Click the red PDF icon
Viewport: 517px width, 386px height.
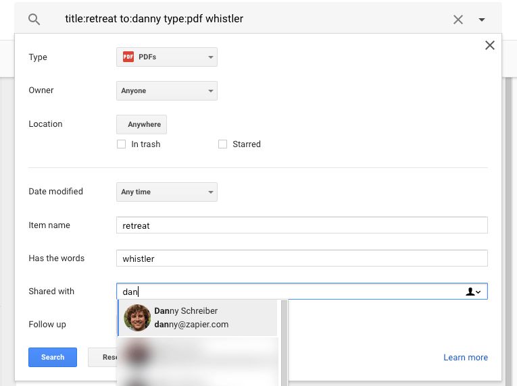(128, 57)
